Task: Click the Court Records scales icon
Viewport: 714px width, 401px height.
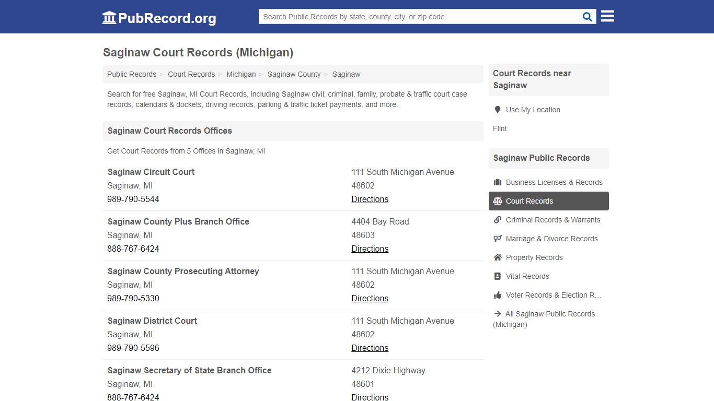Action: [x=498, y=201]
